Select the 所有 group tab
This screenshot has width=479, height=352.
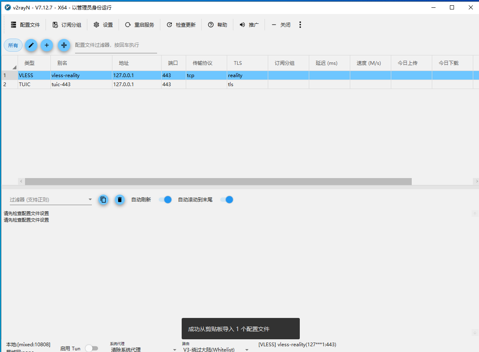point(13,45)
